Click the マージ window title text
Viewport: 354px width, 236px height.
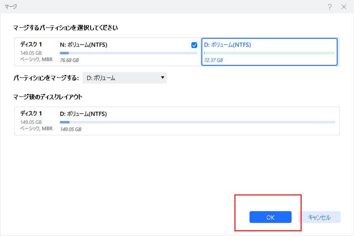(11, 7)
